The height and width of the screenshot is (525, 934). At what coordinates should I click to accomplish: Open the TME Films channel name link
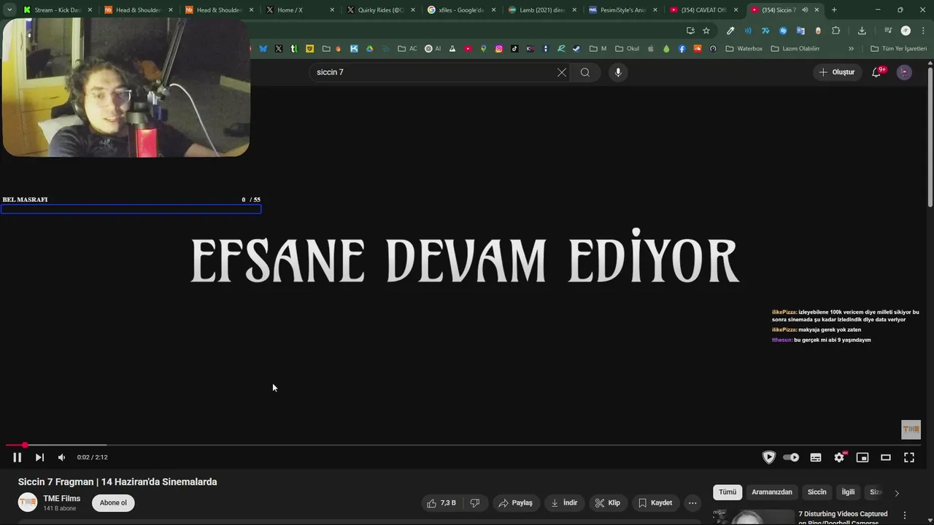(x=62, y=499)
